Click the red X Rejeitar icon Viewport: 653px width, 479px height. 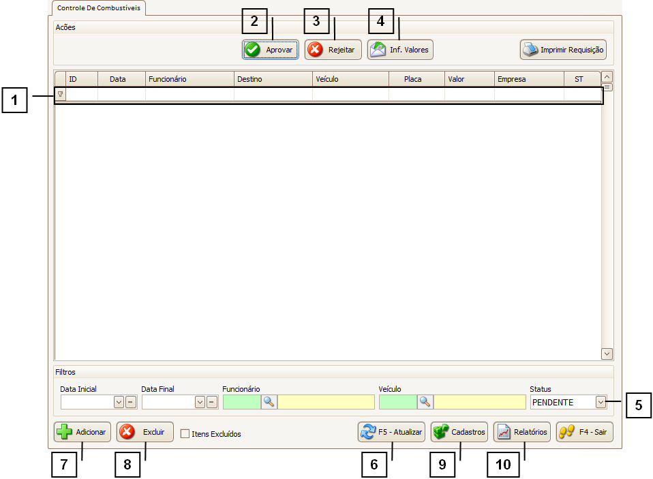click(316, 50)
